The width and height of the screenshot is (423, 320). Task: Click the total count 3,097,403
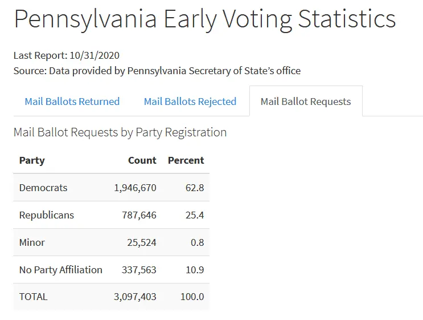coord(135,297)
